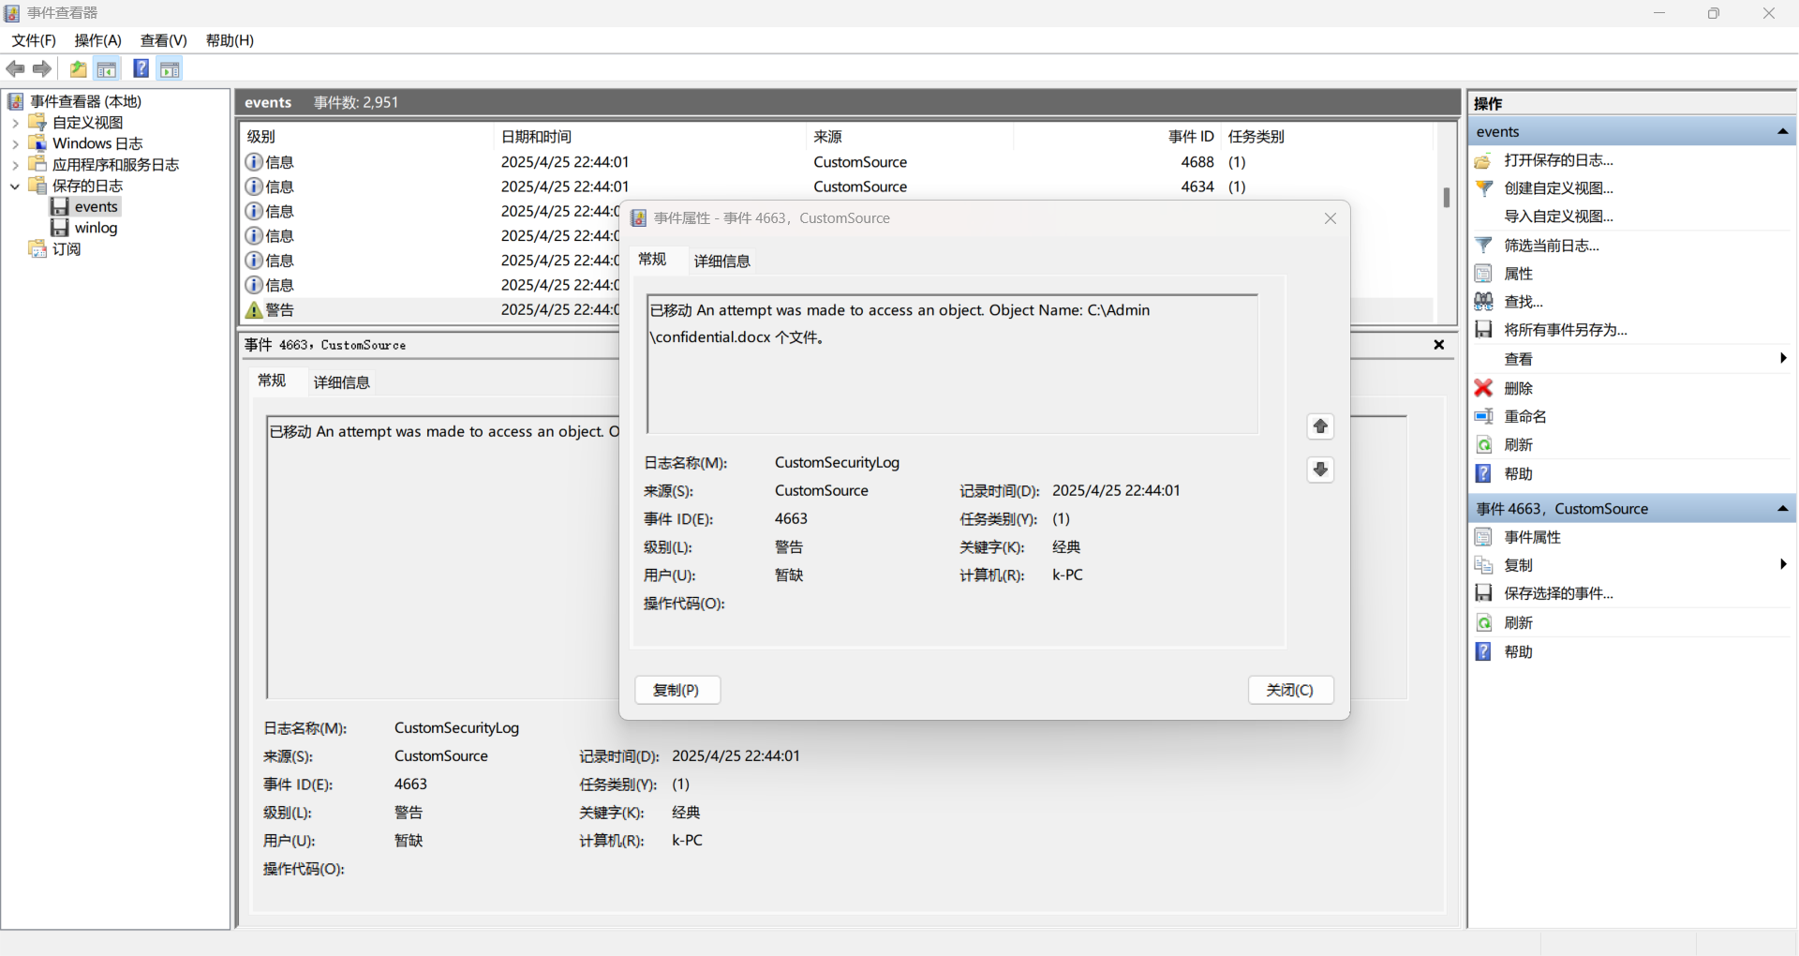Collapse the Saved Logs tree node
The height and width of the screenshot is (956, 1799).
pos(15,186)
